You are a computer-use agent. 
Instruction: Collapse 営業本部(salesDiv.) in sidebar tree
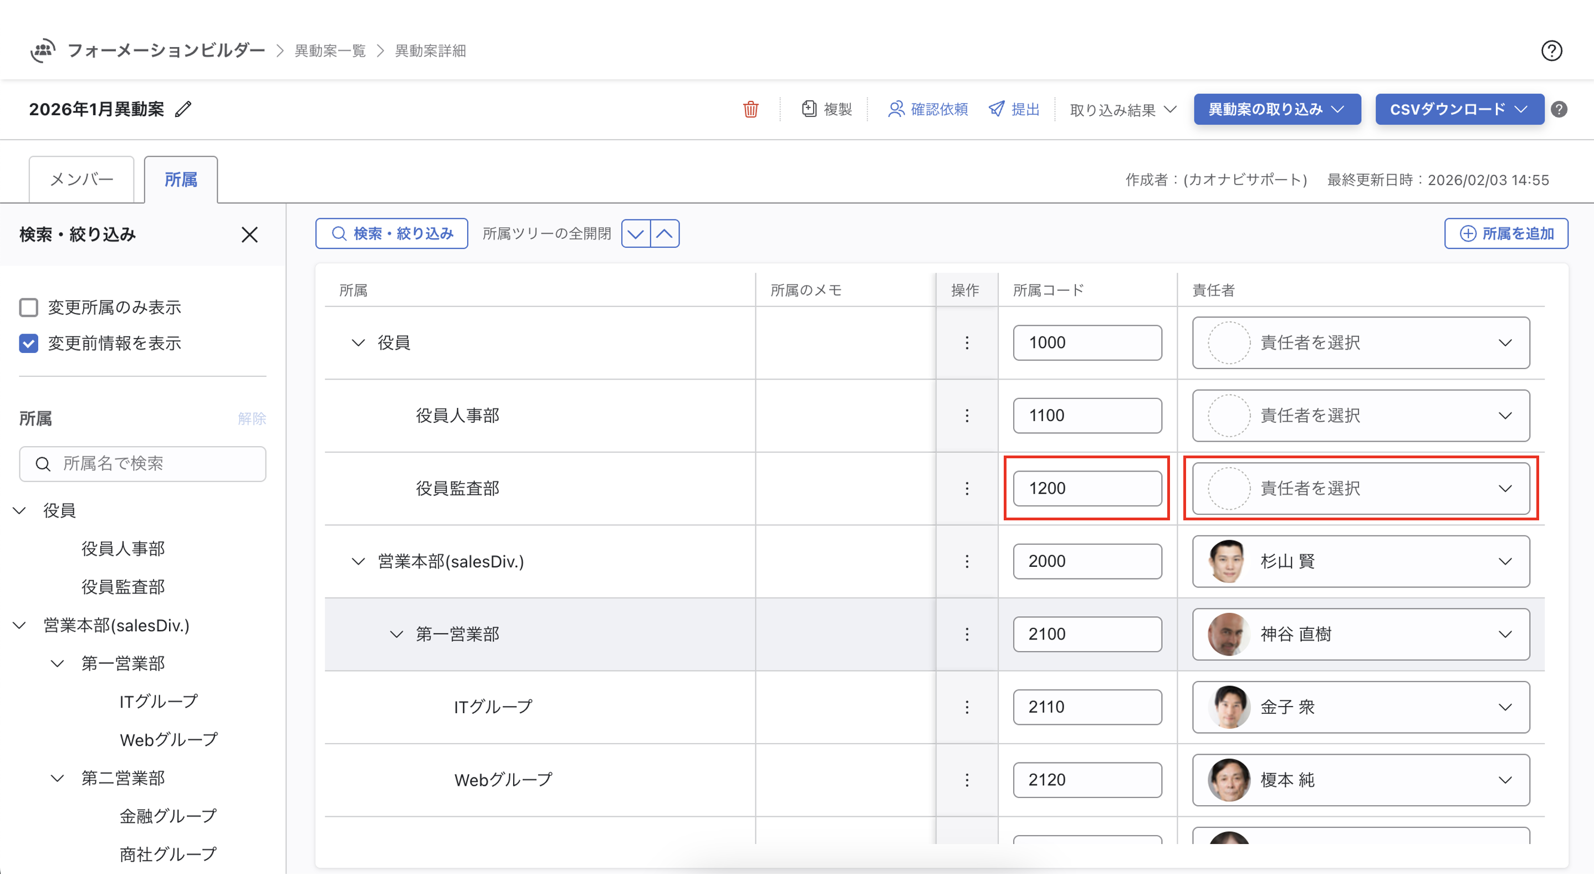pos(20,626)
